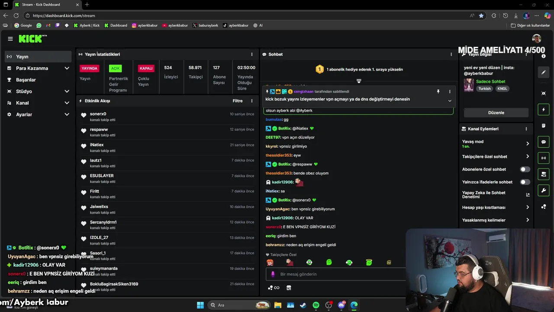The image size is (554, 312).
Task: Click the cengizhaan username in pinned message
Action: (x=303, y=91)
